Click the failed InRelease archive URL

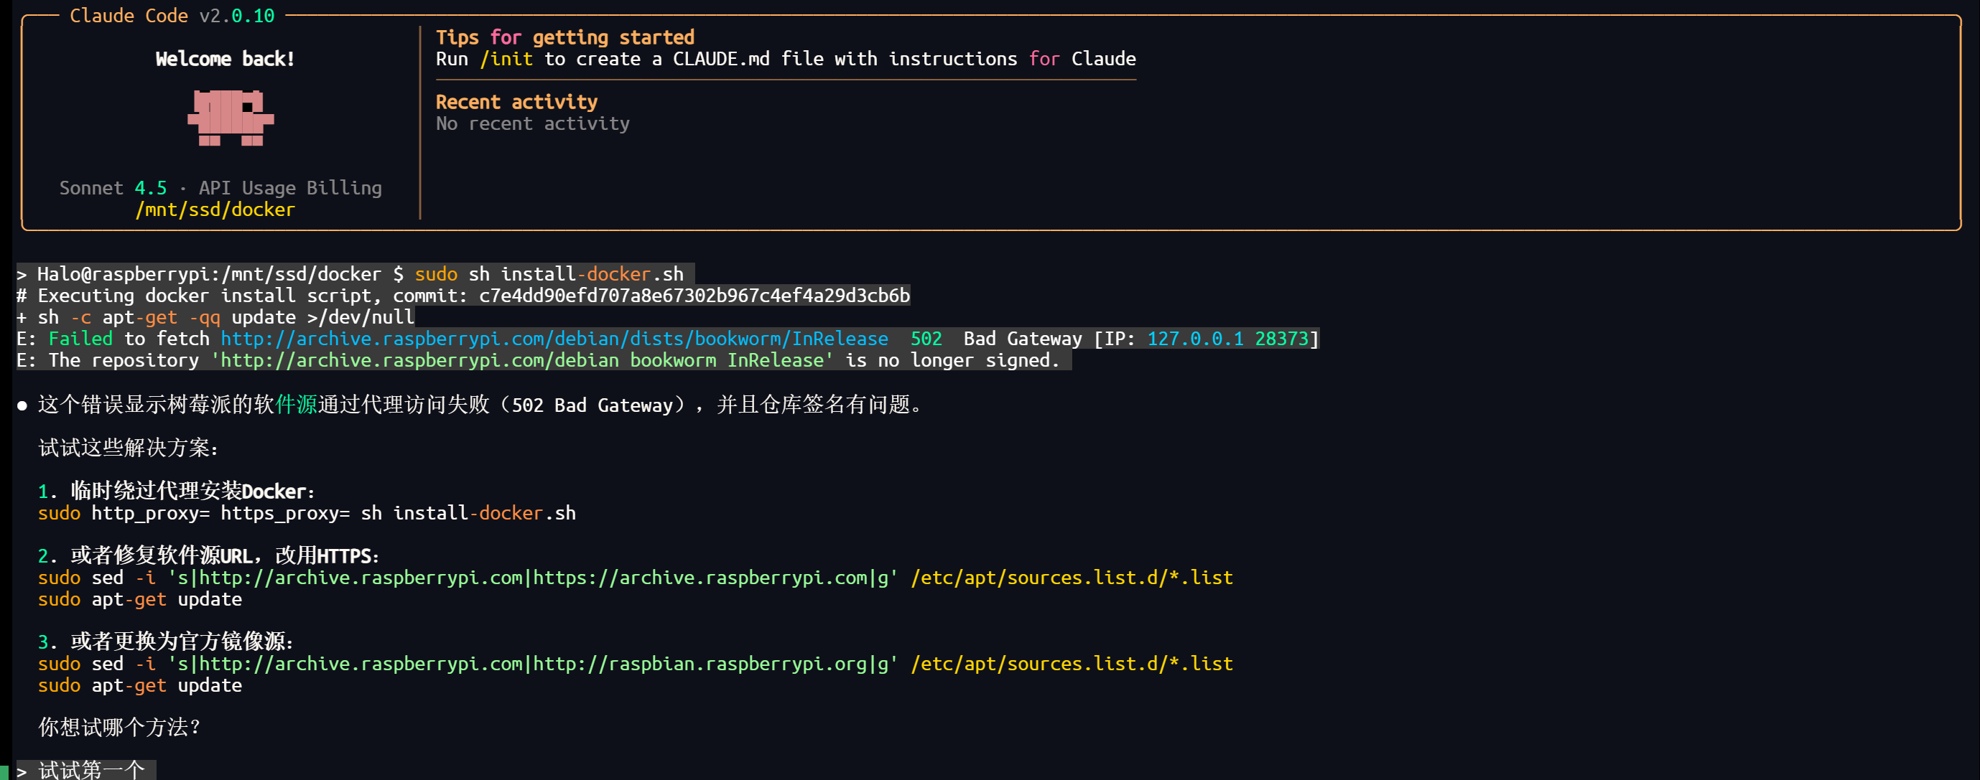click(554, 339)
